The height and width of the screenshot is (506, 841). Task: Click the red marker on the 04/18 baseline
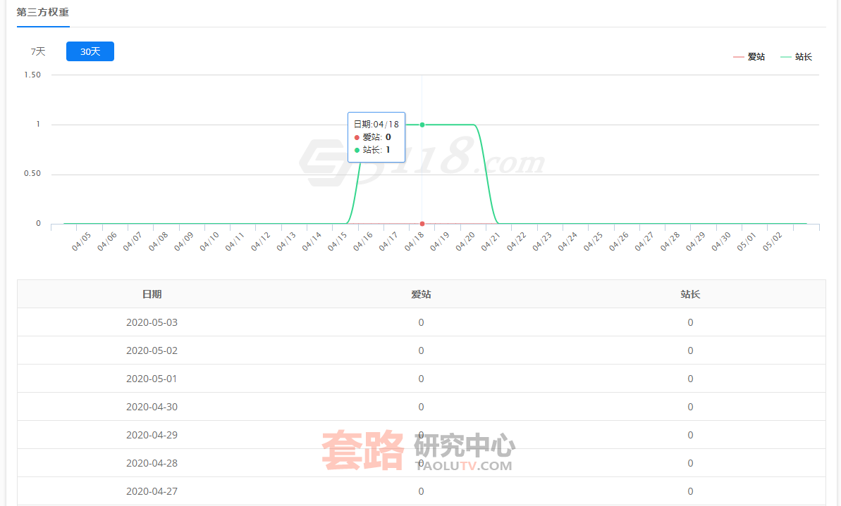[422, 222]
